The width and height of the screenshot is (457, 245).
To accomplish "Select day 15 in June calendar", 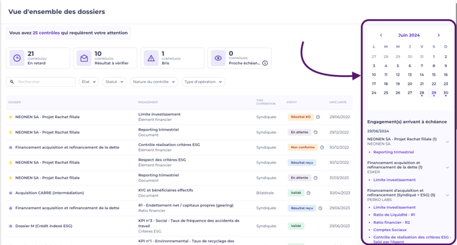I will tap(434, 75).
